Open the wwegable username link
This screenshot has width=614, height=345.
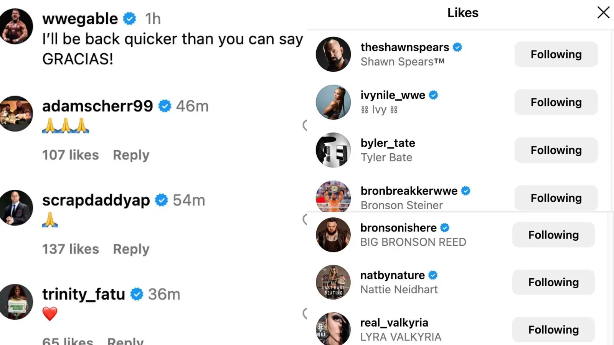pos(80,19)
